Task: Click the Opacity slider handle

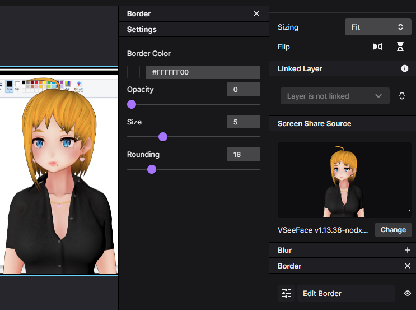Action: coord(132,104)
